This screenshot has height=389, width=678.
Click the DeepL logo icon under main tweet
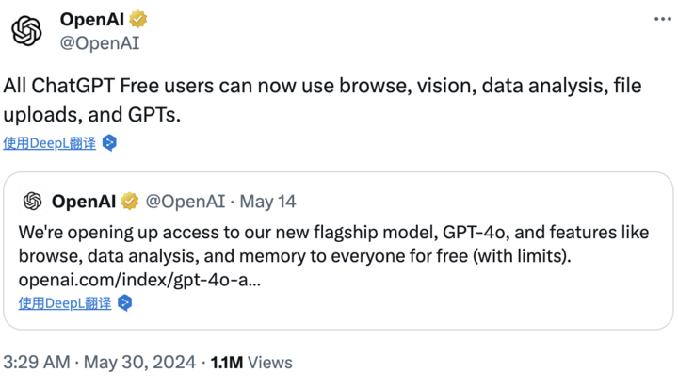point(109,143)
